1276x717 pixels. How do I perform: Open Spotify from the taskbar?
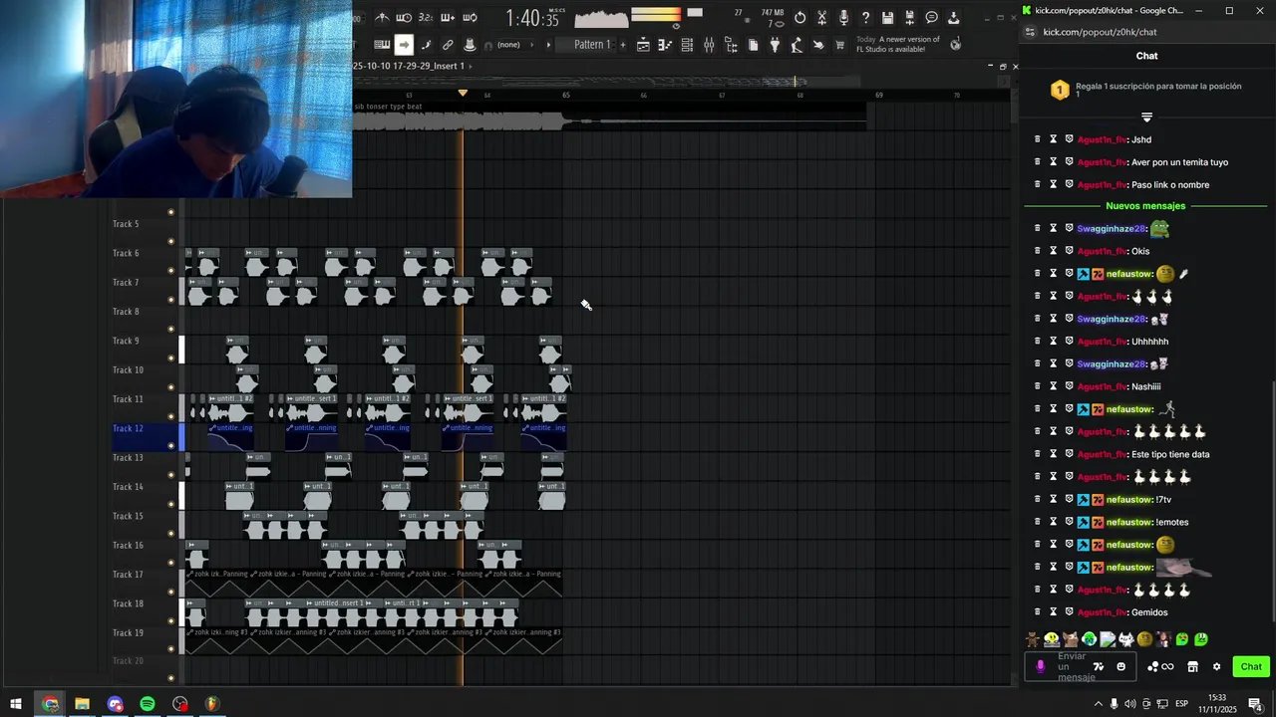click(148, 704)
